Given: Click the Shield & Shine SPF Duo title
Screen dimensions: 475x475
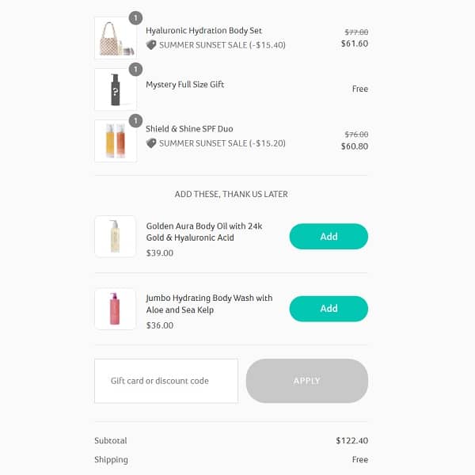Looking at the screenshot, I should click(x=189, y=129).
